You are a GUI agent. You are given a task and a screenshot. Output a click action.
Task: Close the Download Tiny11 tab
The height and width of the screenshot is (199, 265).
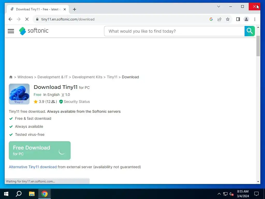pyautogui.click(x=64, y=9)
